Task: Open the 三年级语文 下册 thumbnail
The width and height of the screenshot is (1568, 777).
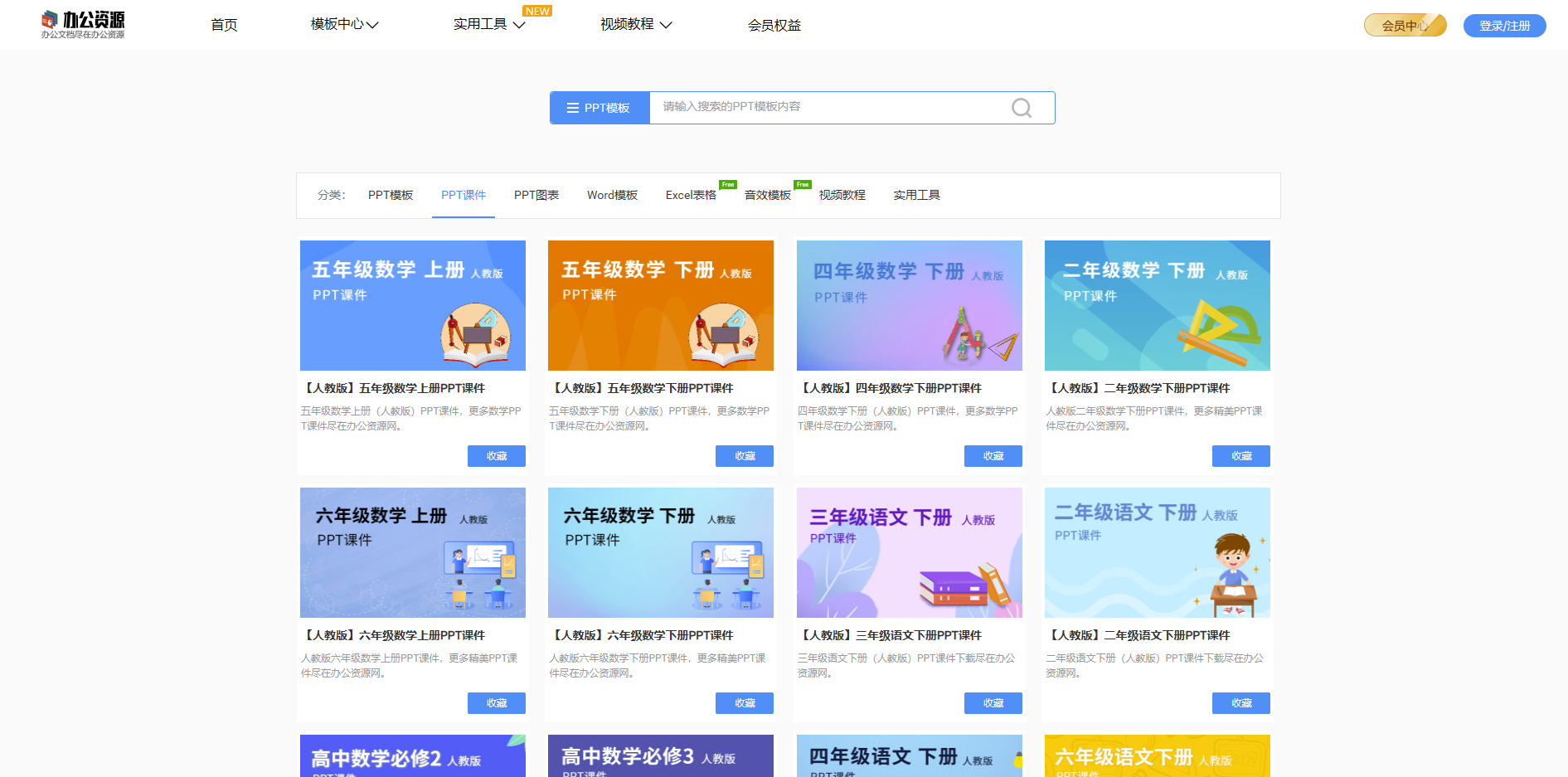Action: [x=910, y=552]
